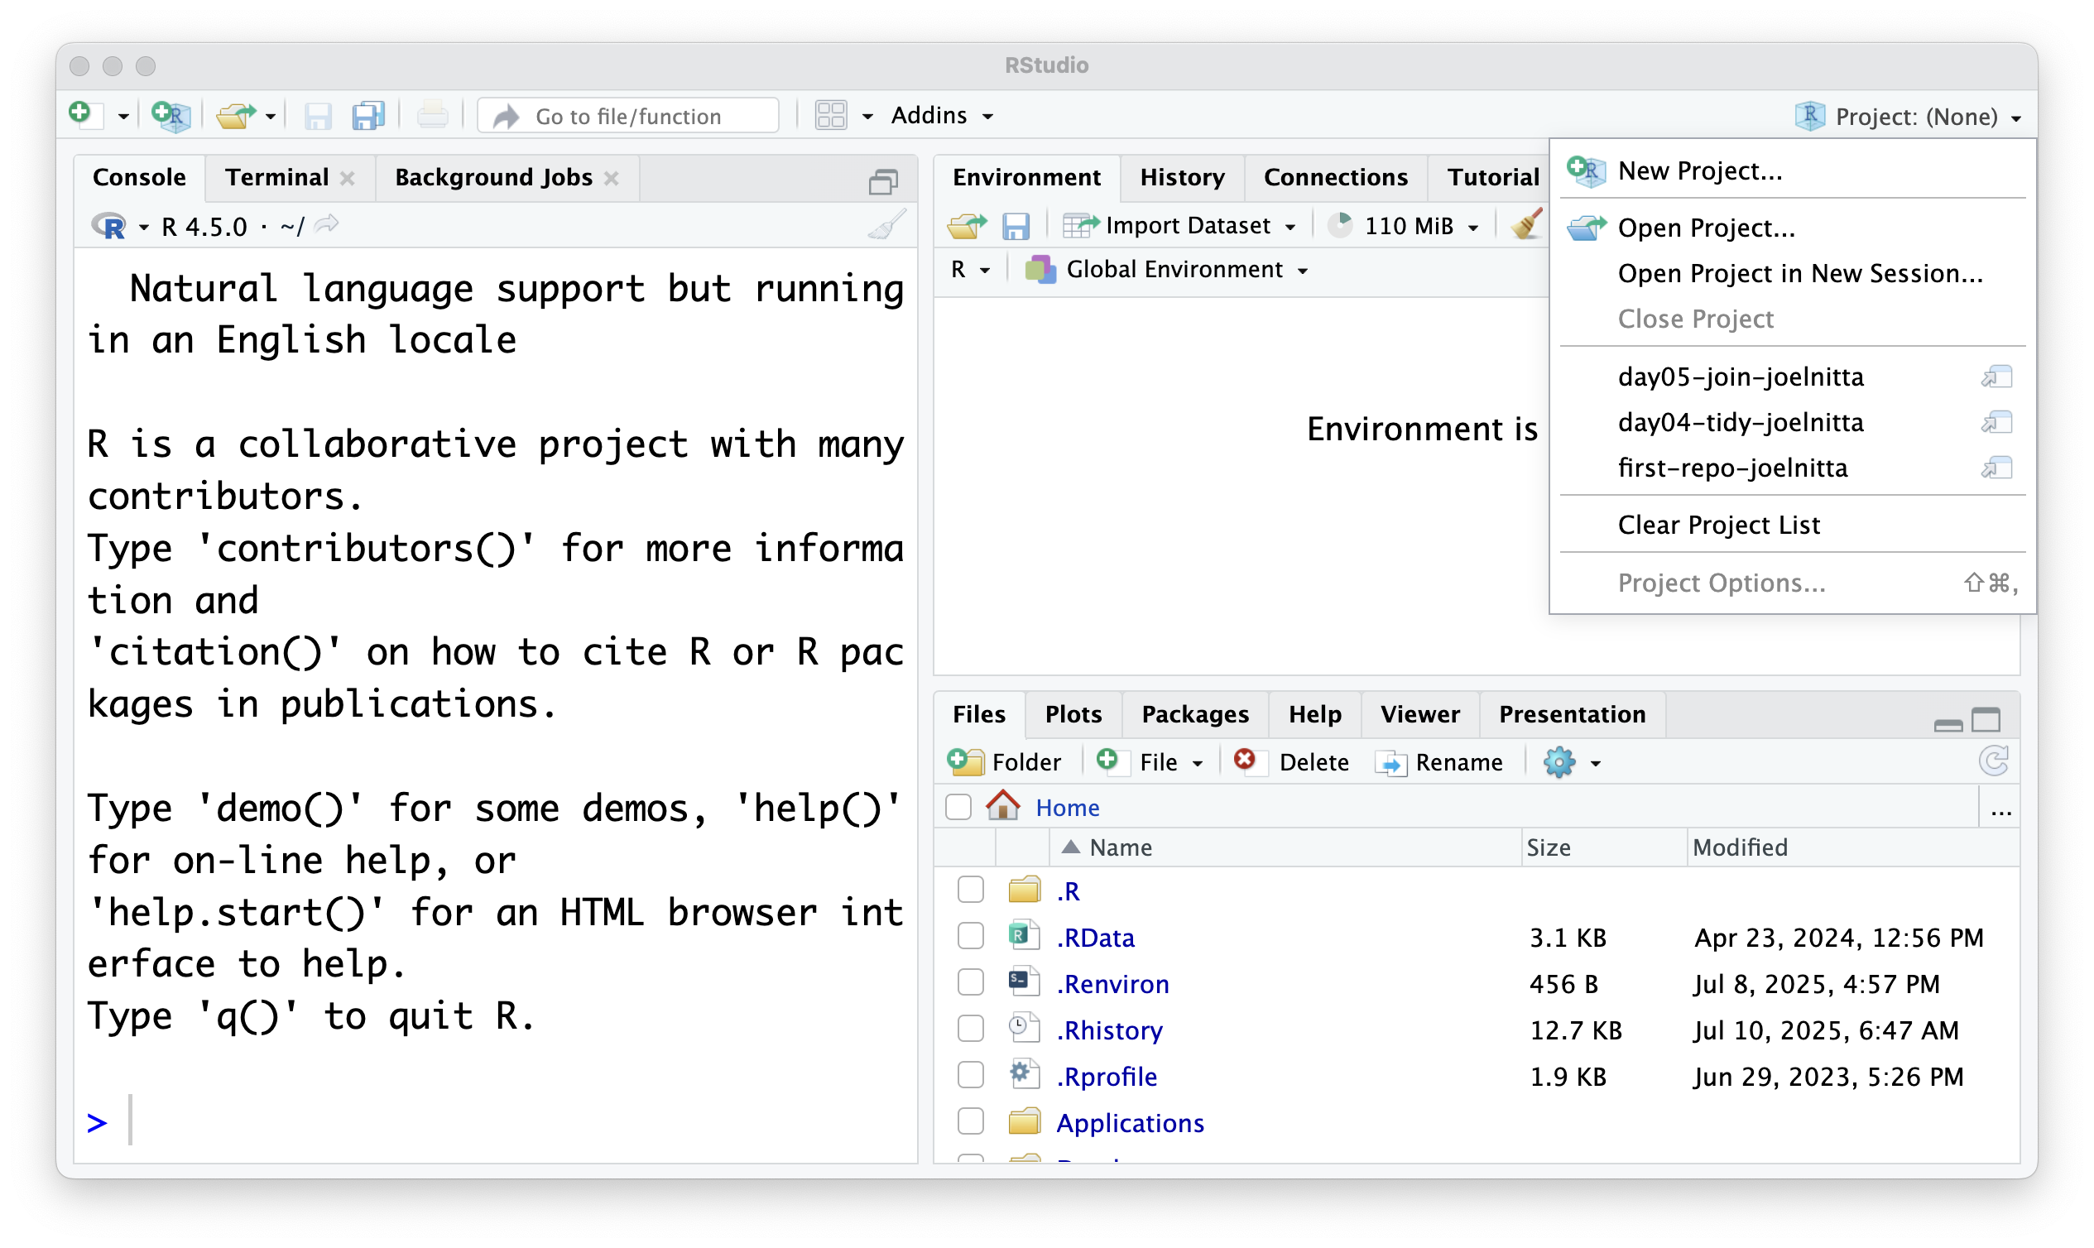This screenshot has width=2094, height=1248.
Task: Select New Project... from the menu
Action: (1698, 170)
